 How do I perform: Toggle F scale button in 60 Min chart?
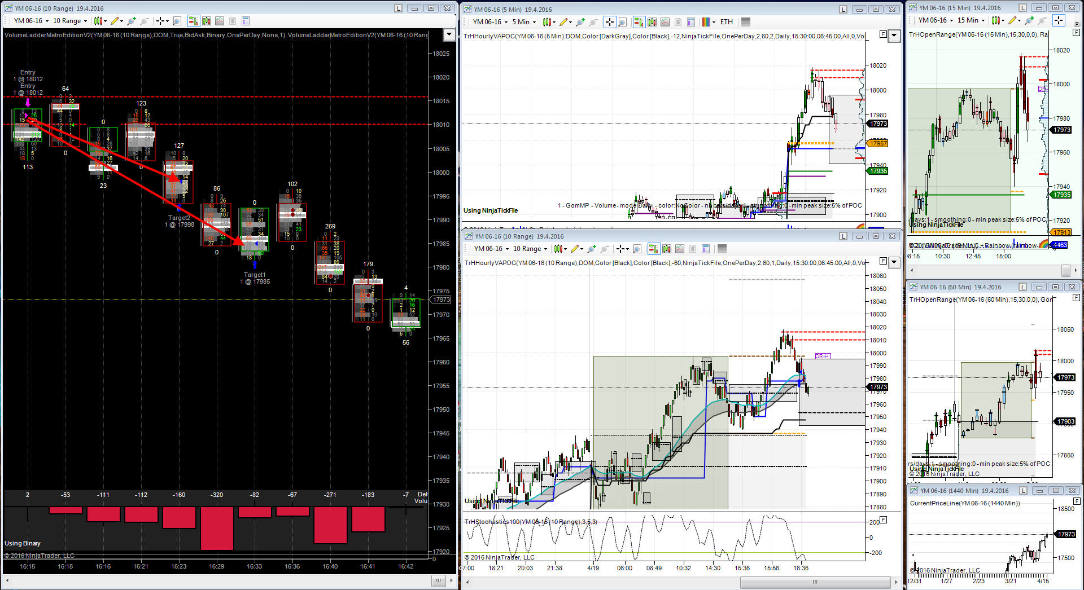[1075, 298]
